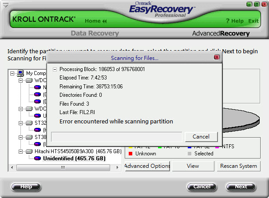Click the Directories Found: 0 line
Image resolution: width=269 pixels, height=198 pixels.
[81, 95]
